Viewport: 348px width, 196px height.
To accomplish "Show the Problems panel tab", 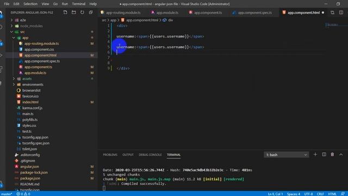I will point(110,155).
